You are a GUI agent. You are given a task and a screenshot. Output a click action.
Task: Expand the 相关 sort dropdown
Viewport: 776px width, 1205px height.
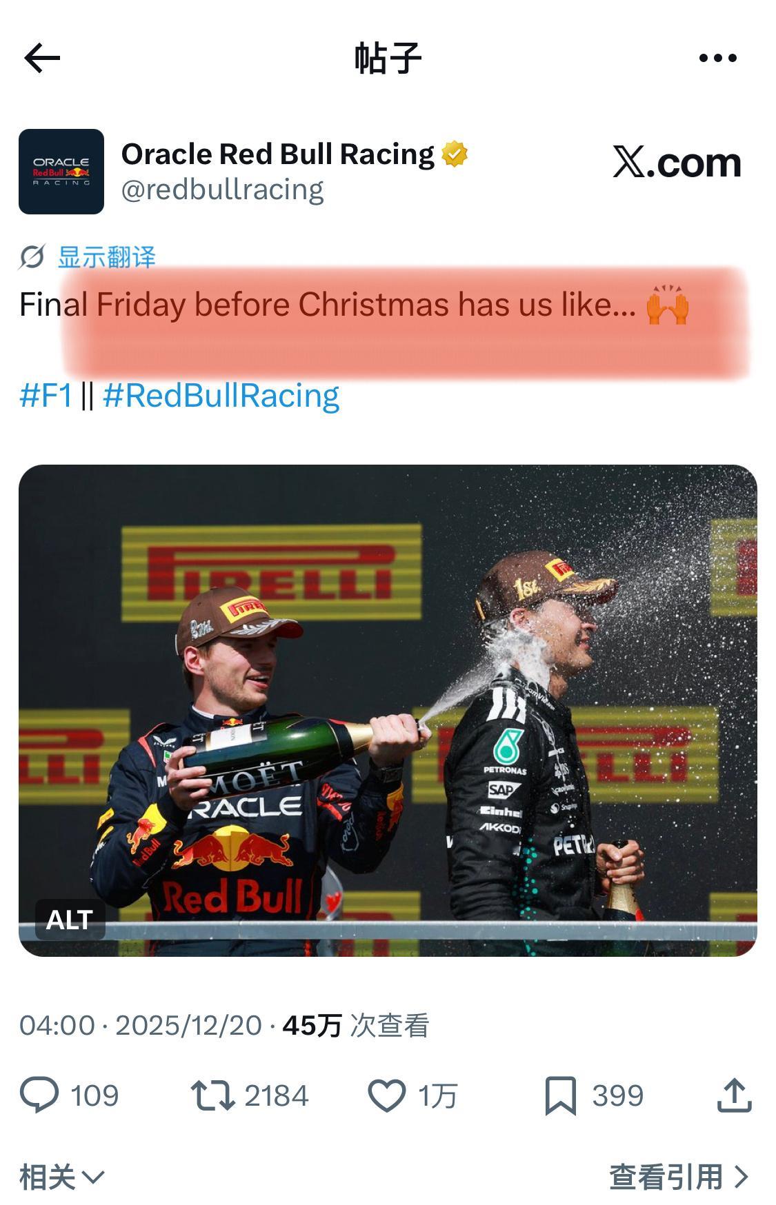[61, 1177]
